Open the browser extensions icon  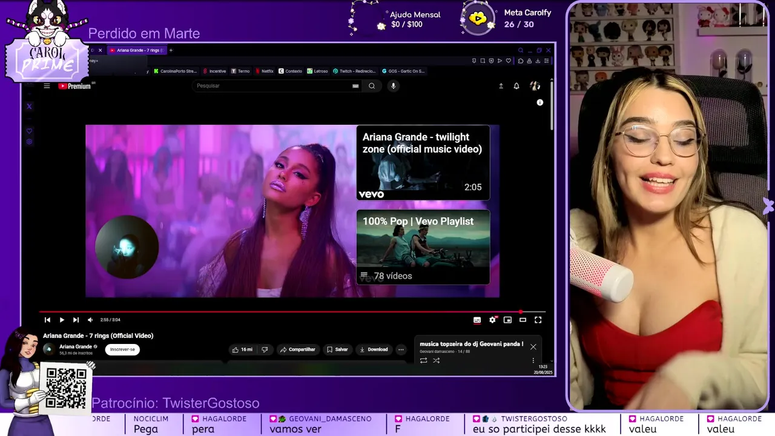(x=520, y=61)
